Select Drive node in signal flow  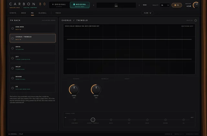(111, 120)
